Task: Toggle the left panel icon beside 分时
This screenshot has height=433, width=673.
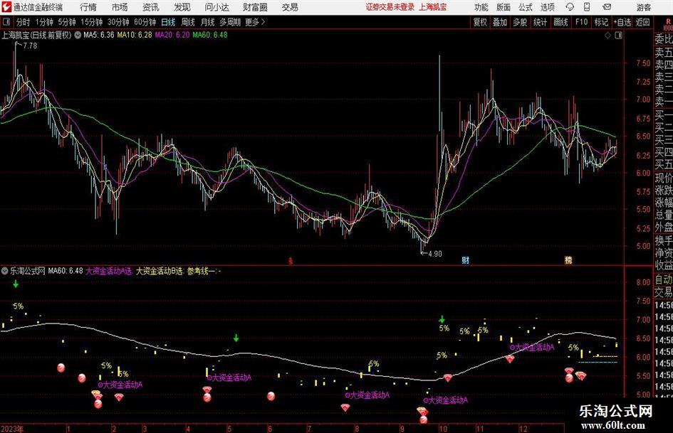Action: [x=6, y=22]
